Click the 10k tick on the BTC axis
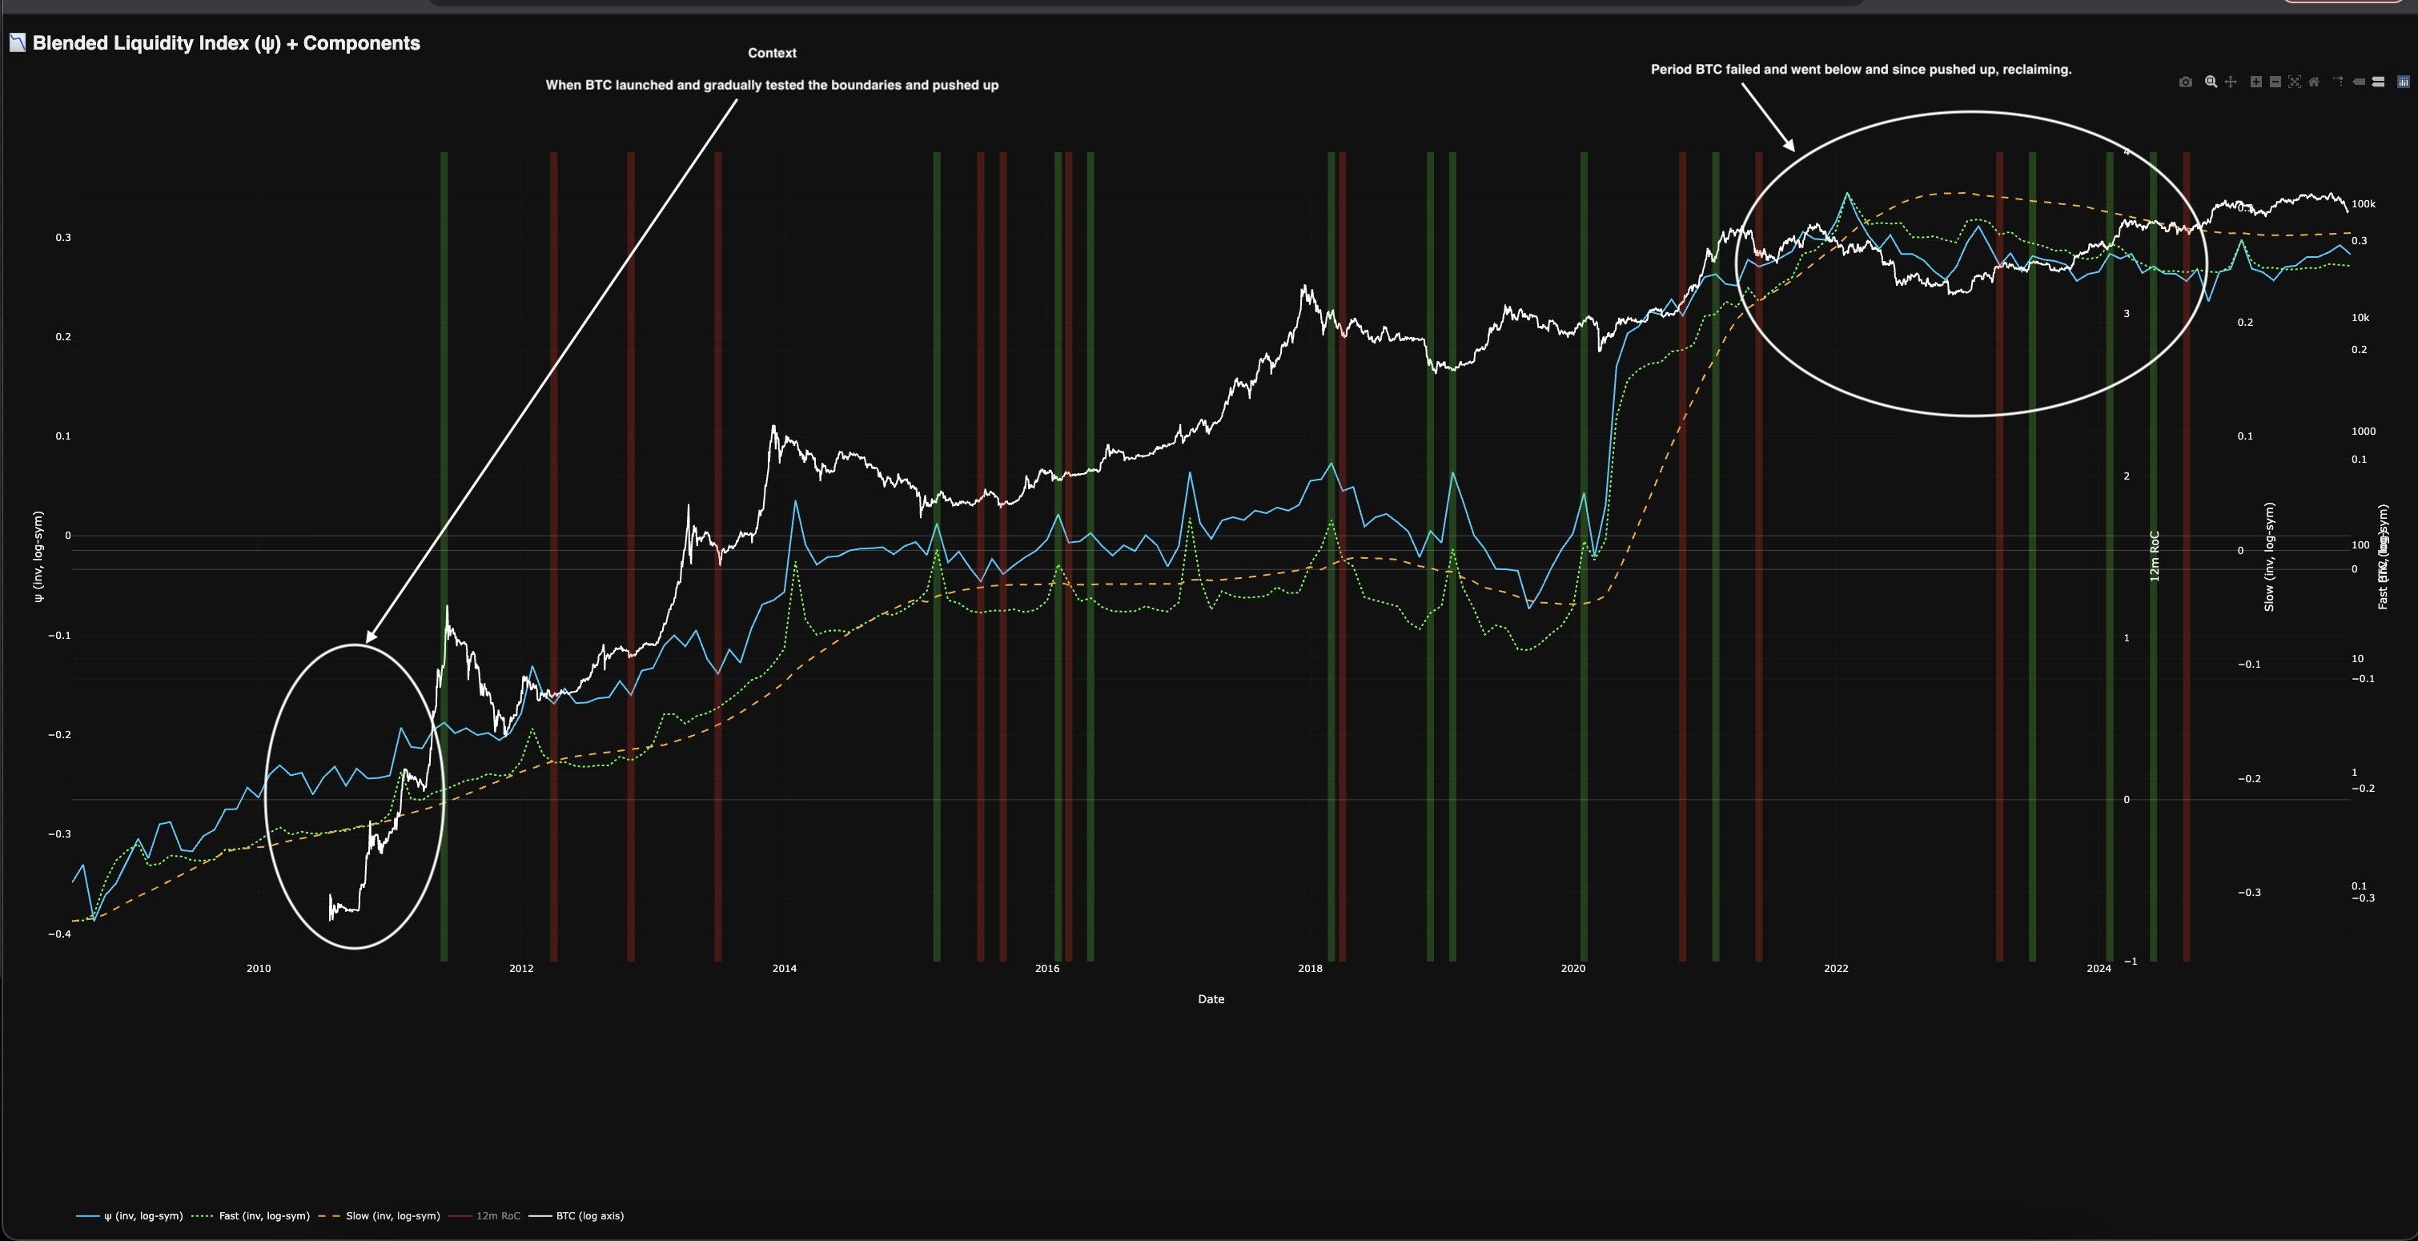The width and height of the screenshot is (2418, 1241). [2360, 317]
